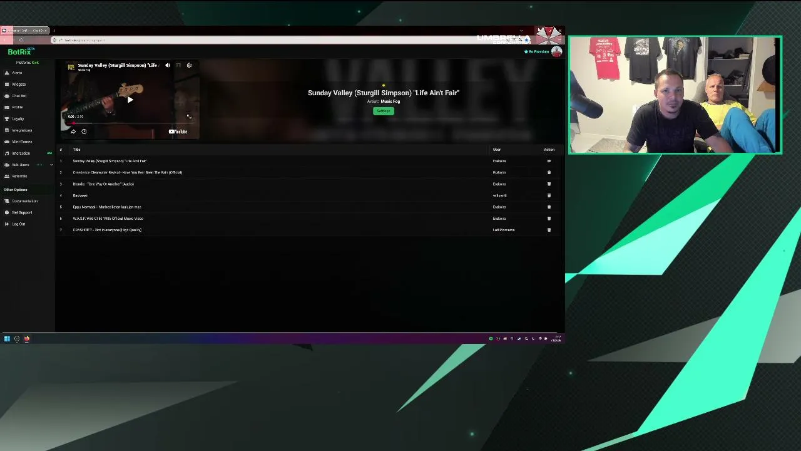
Task: Enter fullscreen on the video player
Action: [189, 117]
